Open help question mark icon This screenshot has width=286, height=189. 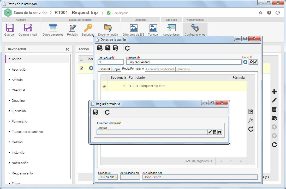[269, 12]
